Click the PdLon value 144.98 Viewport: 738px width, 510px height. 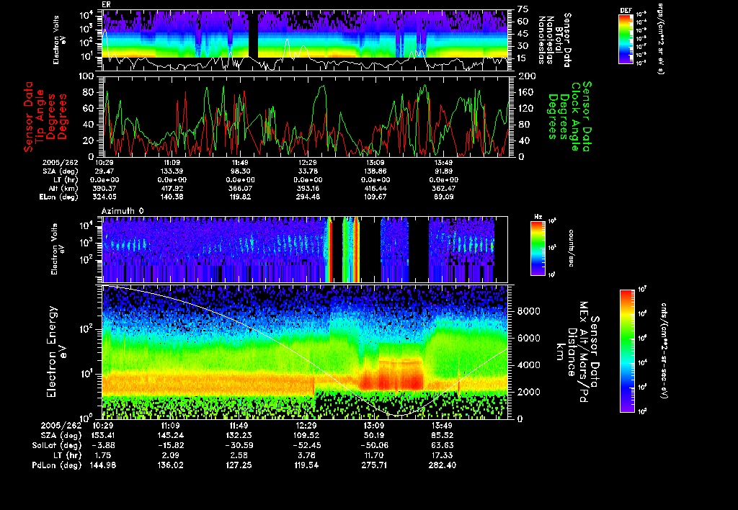click(102, 465)
